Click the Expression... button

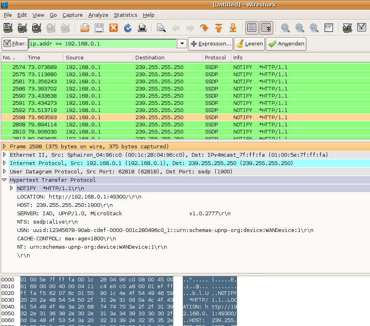point(210,44)
